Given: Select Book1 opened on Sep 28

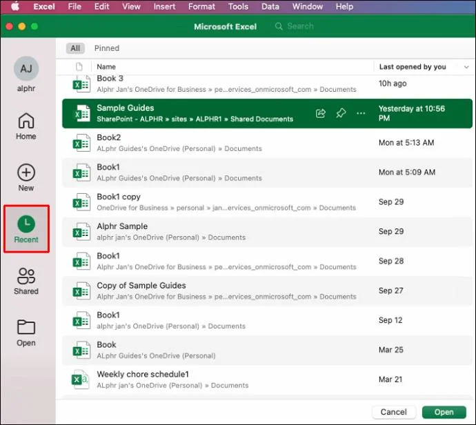Looking at the screenshot, I should point(267,261).
